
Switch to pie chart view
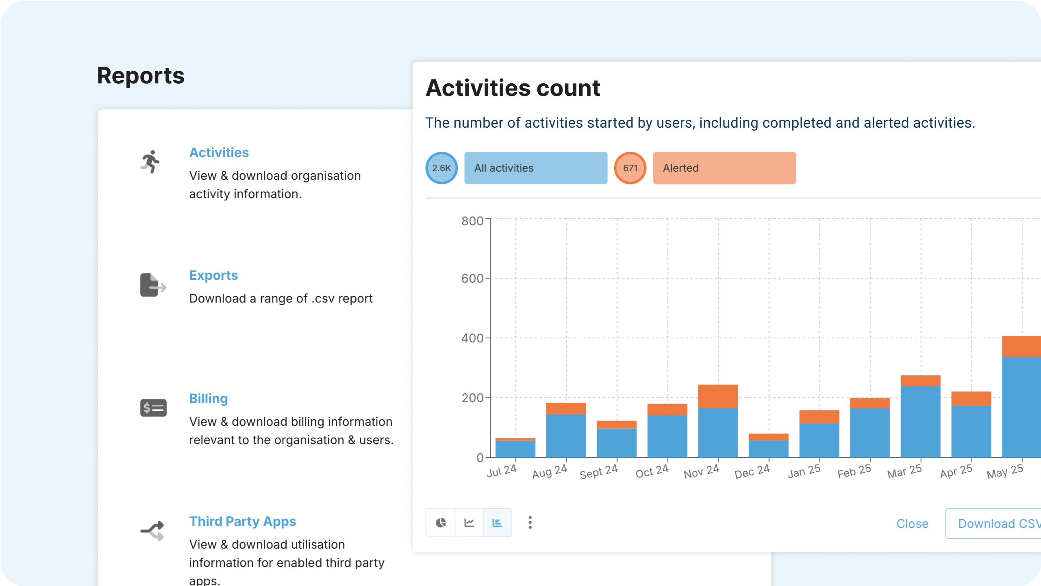click(441, 523)
